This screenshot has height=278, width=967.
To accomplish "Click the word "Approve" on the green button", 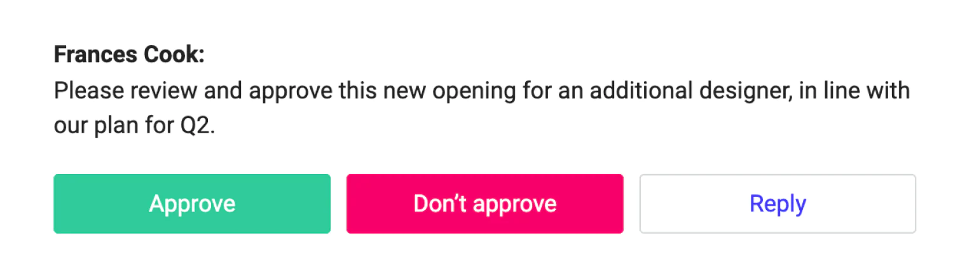I will pyautogui.click(x=192, y=204).
